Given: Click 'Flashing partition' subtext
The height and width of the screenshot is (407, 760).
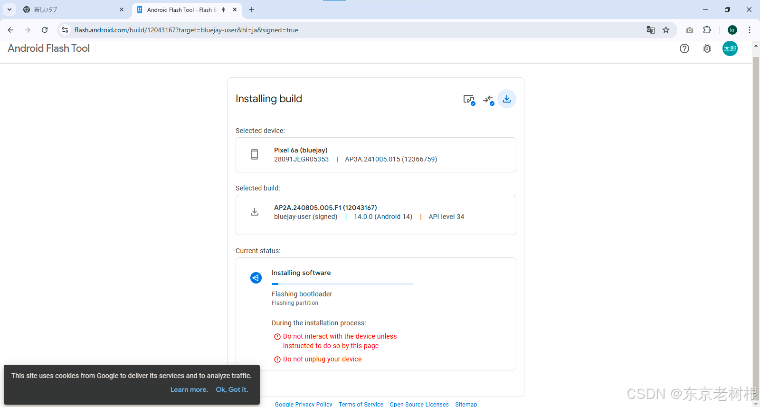Looking at the screenshot, I should click(x=295, y=303).
